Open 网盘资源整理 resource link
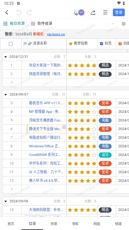The image size is (129, 230). 46,74
